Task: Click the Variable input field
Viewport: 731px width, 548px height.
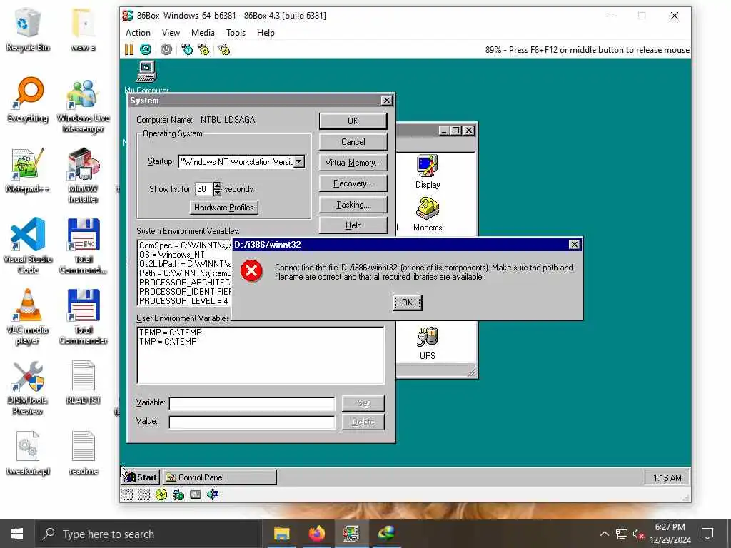Action: point(252,404)
